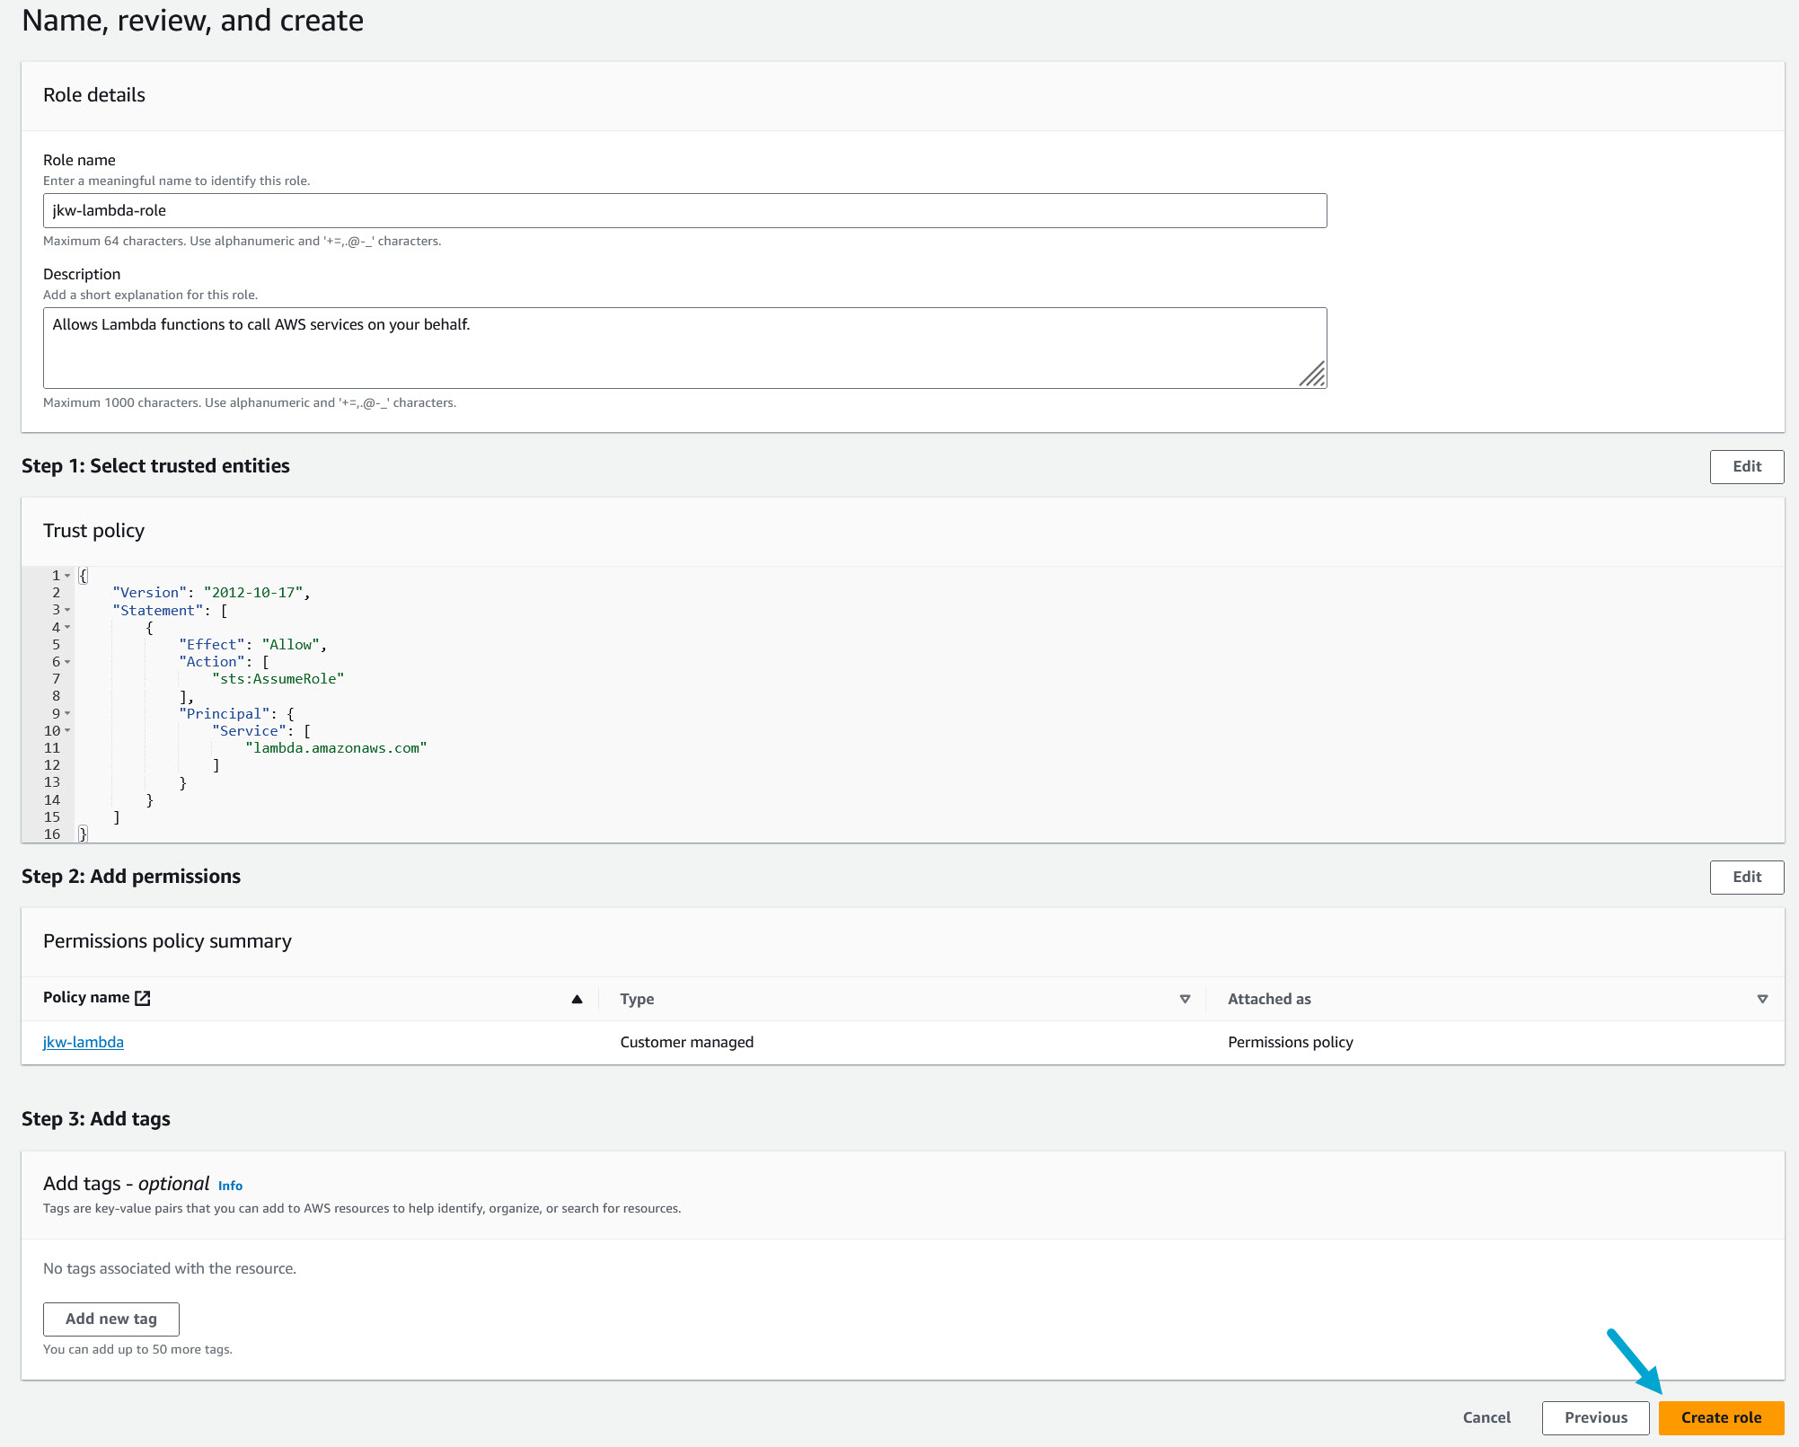The height and width of the screenshot is (1447, 1799).
Task: Fold statement object on line 4
Action: (x=67, y=627)
